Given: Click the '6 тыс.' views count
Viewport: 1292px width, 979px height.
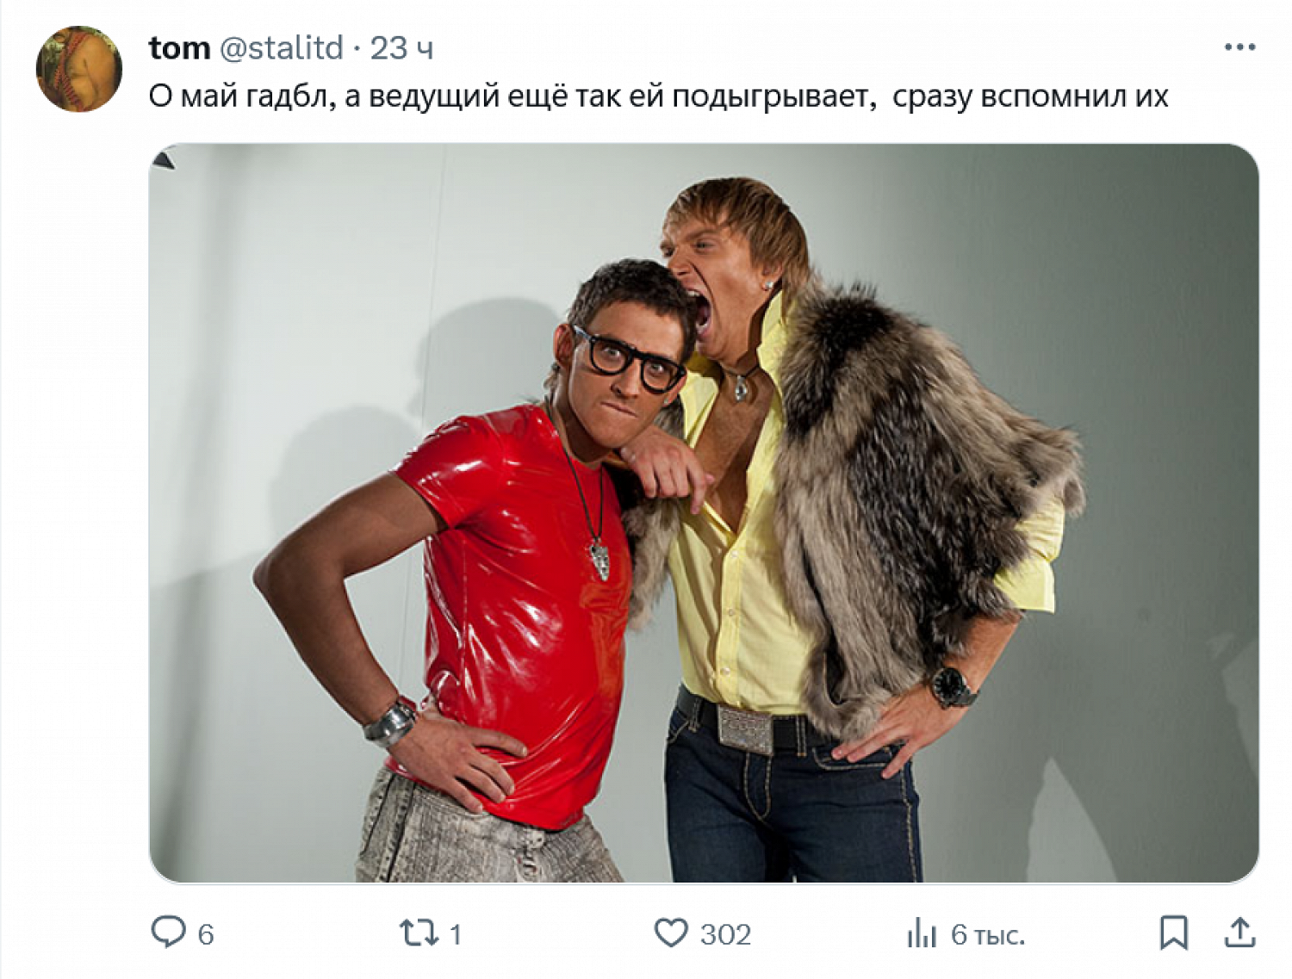Looking at the screenshot, I should (988, 934).
